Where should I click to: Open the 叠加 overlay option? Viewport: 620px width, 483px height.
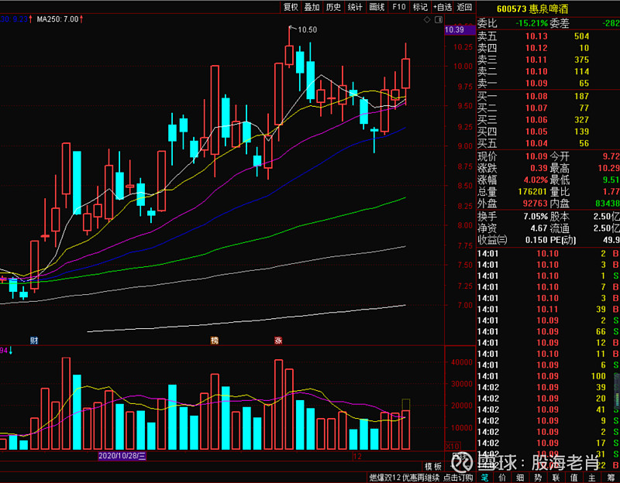click(312, 7)
